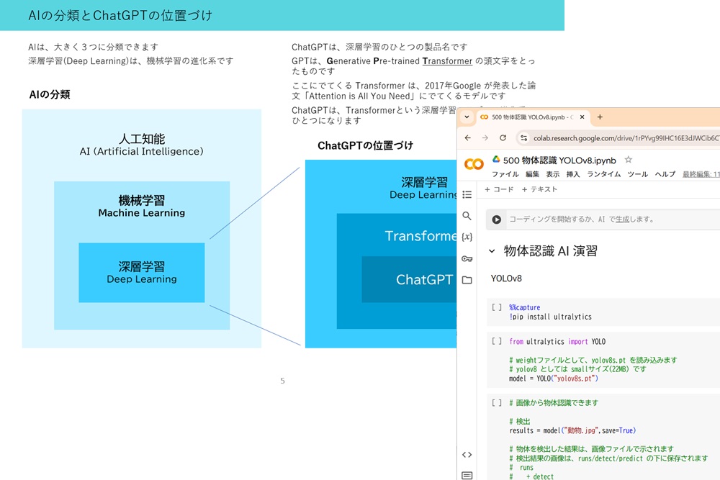This screenshot has width=720, height=480.
Task: Click the !pip install ultralytics line
Action: [550, 317]
